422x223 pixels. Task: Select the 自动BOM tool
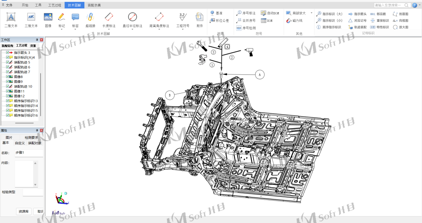(x=269, y=13)
